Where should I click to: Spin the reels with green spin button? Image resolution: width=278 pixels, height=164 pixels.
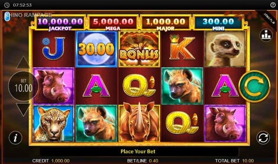[254, 86]
